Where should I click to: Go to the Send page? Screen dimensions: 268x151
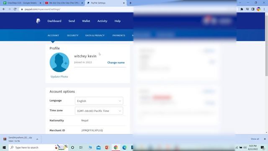coord(72,21)
